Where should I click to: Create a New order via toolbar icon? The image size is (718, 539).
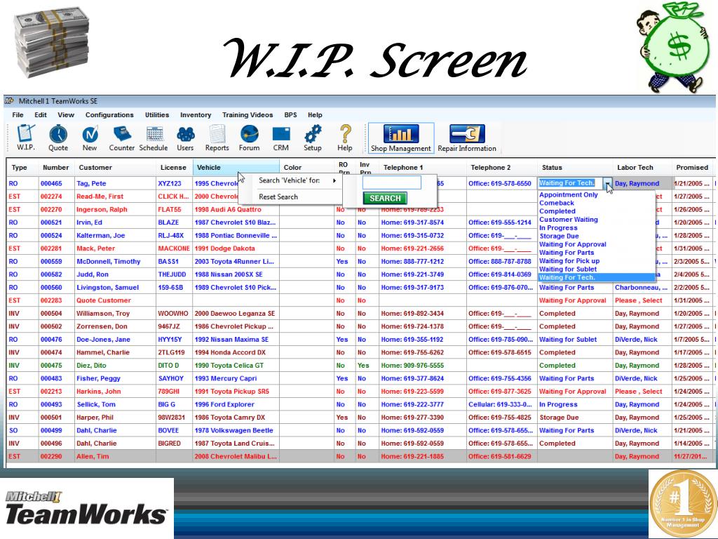(x=90, y=138)
